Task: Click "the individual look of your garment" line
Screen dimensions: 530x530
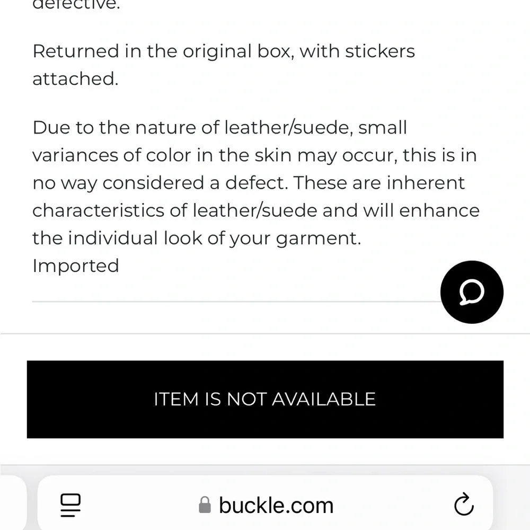Action: [196, 238]
